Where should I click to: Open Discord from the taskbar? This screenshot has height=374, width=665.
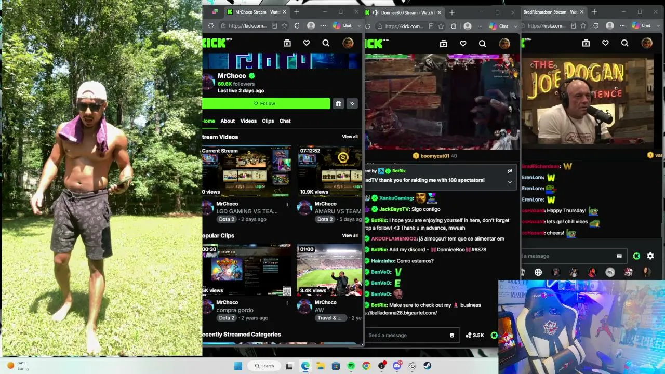point(397,366)
